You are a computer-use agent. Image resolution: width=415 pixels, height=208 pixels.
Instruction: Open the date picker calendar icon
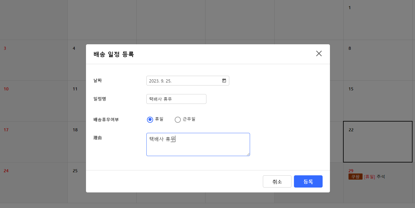point(224,81)
